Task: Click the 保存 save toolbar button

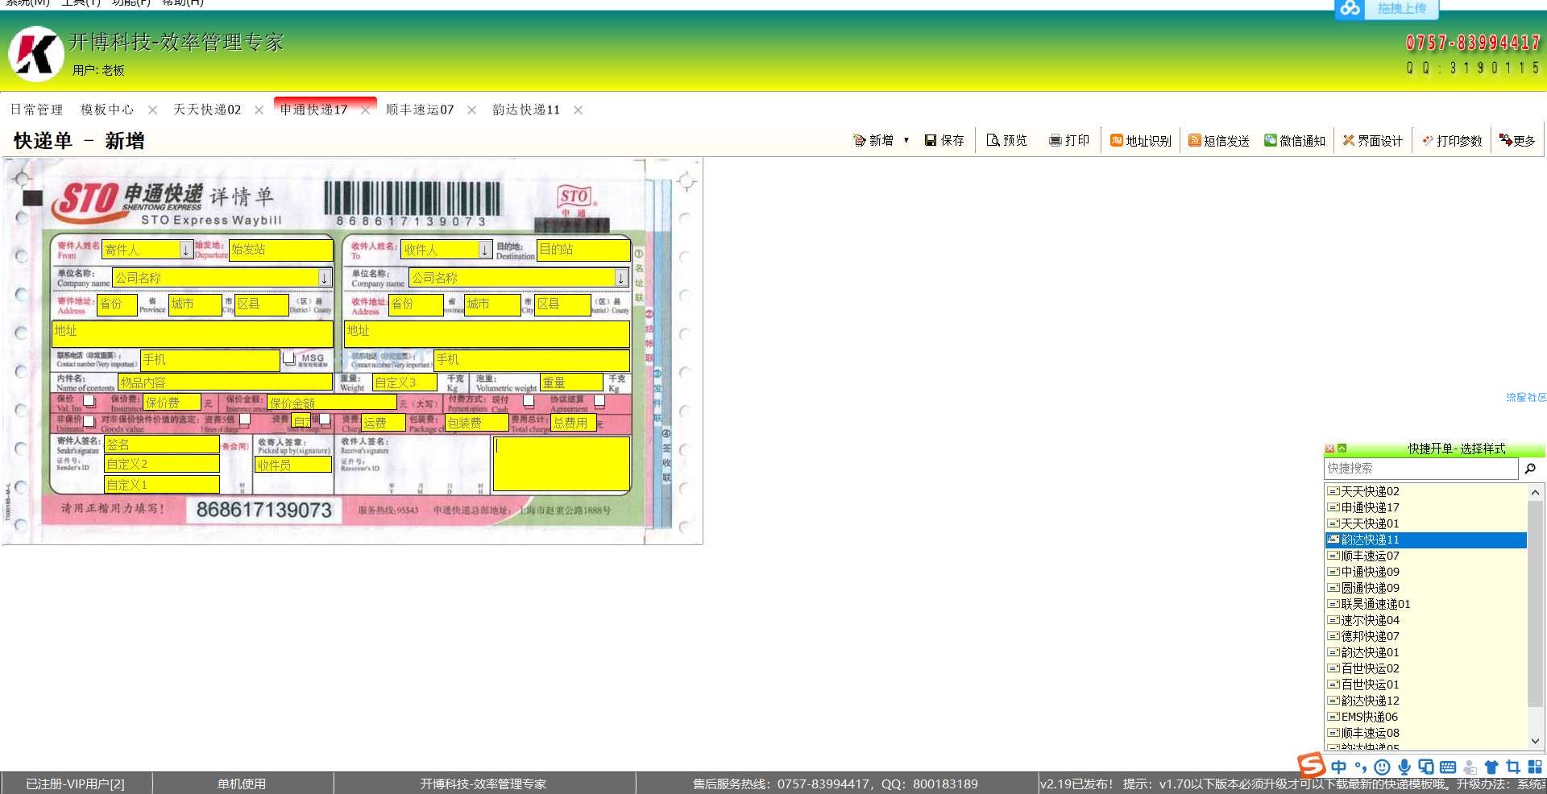Action: tap(944, 140)
